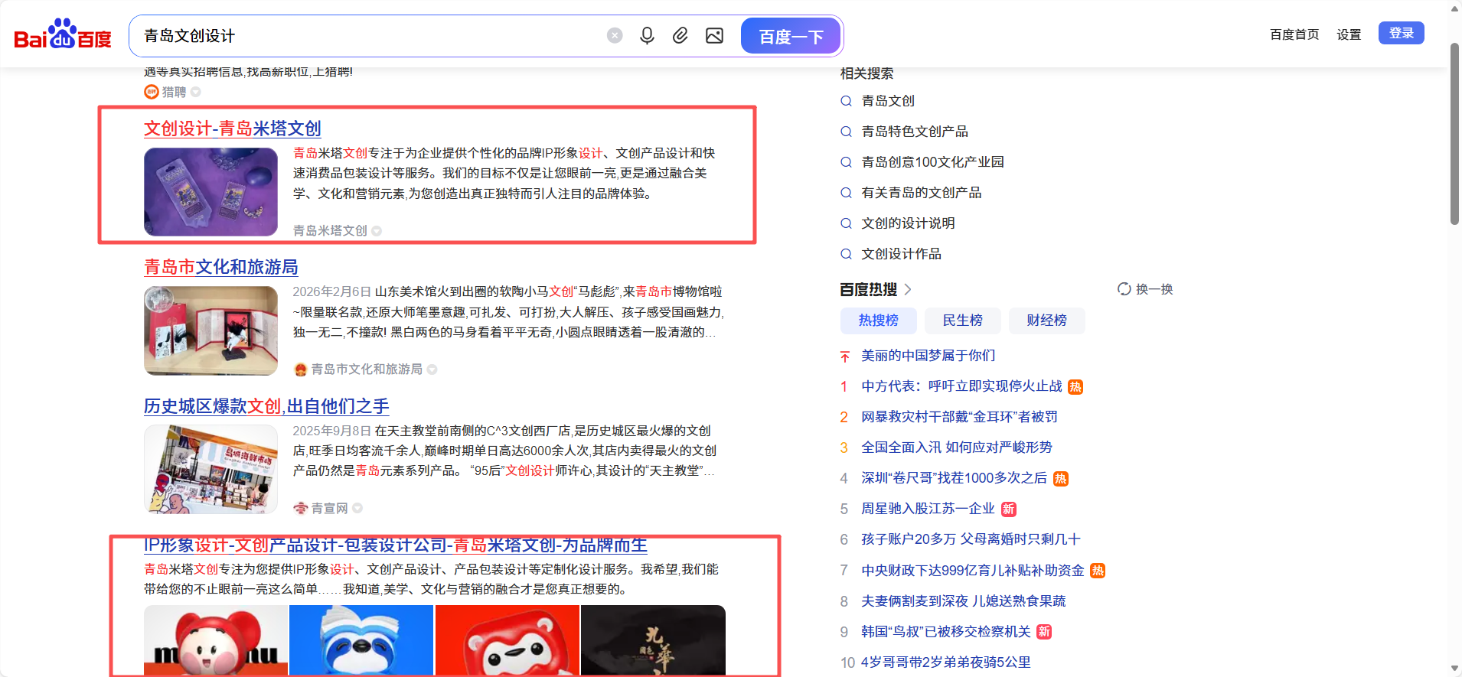Click the purple product thumbnail for 米塔文创
This screenshot has width=1462, height=677.
coord(210,192)
